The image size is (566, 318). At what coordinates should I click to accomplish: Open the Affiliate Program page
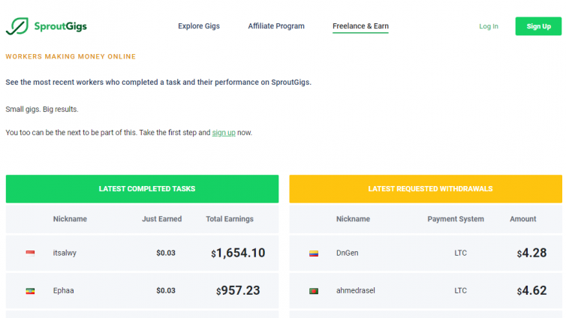coord(276,26)
